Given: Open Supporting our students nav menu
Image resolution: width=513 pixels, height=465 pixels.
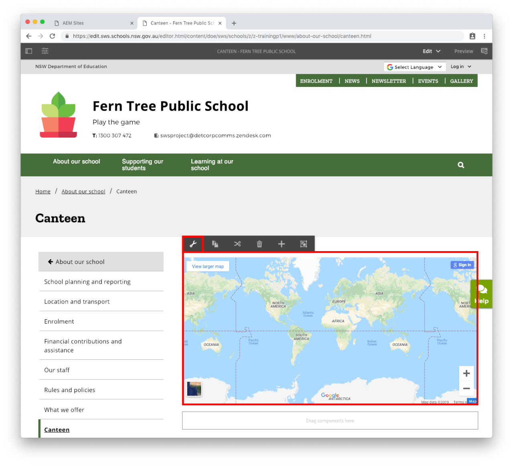Looking at the screenshot, I should pos(142,165).
